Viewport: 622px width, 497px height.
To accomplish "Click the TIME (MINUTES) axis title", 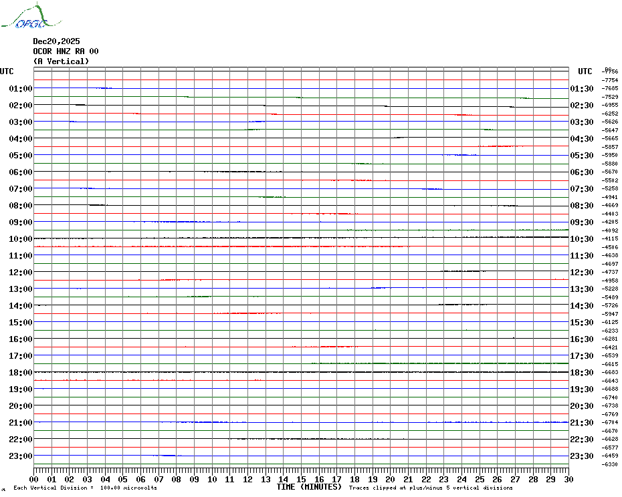I will (x=309, y=487).
